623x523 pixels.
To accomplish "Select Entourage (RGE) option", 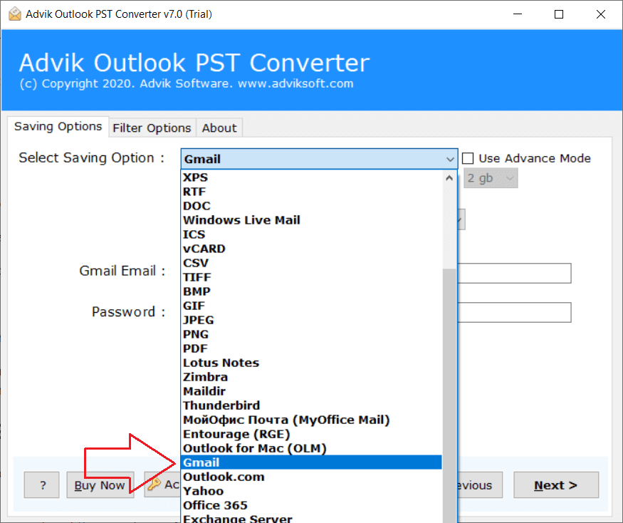I will pos(312,435).
